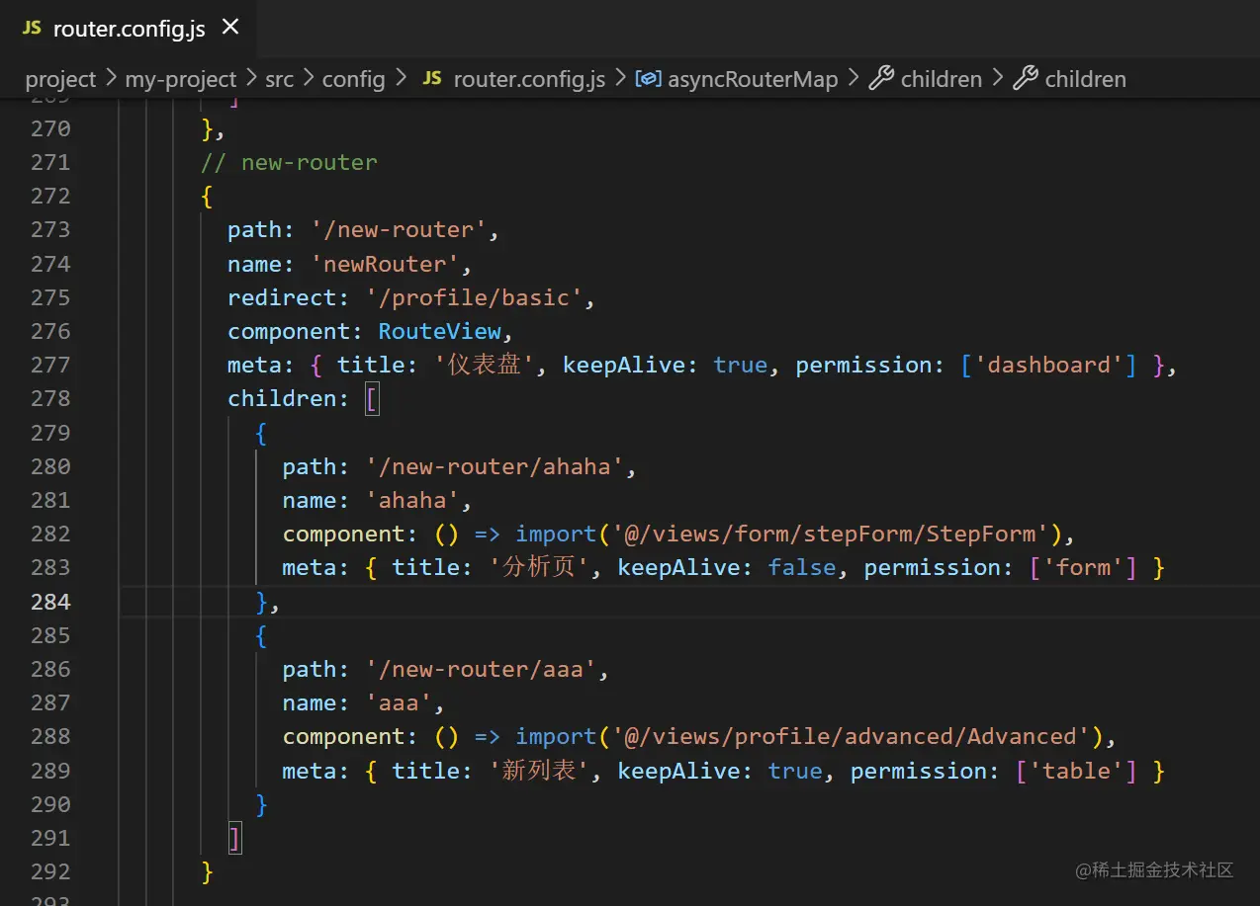
Task: Click the '/new-router' path string on line 273
Action: click(400, 230)
